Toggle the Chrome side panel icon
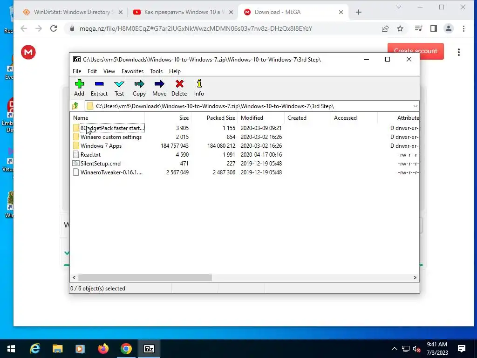The image size is (477, 358). [x=434, y=28]
